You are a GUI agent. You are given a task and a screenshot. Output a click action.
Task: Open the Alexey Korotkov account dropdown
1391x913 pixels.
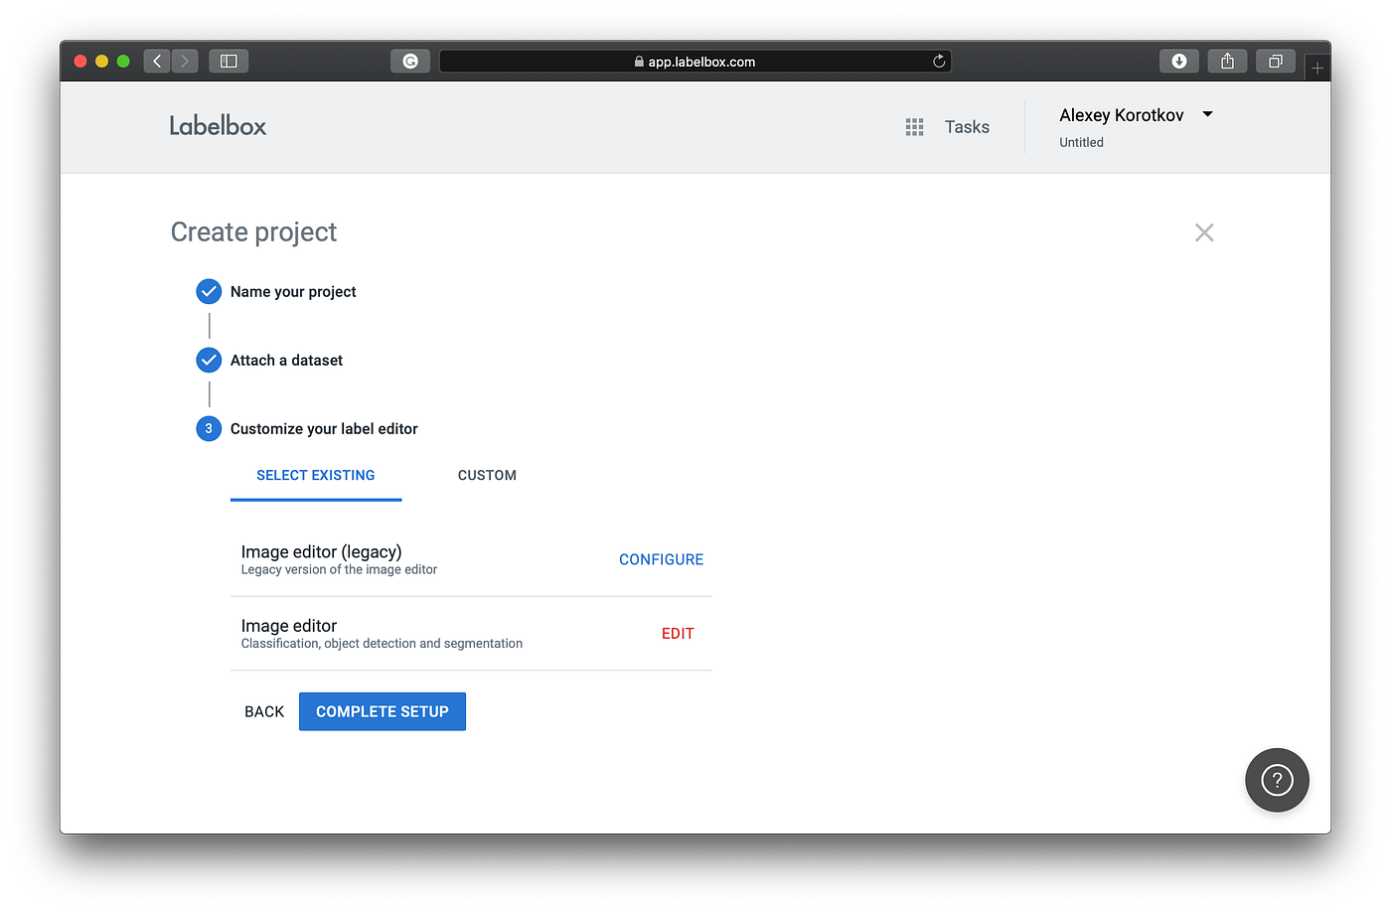click(1137, 114)
